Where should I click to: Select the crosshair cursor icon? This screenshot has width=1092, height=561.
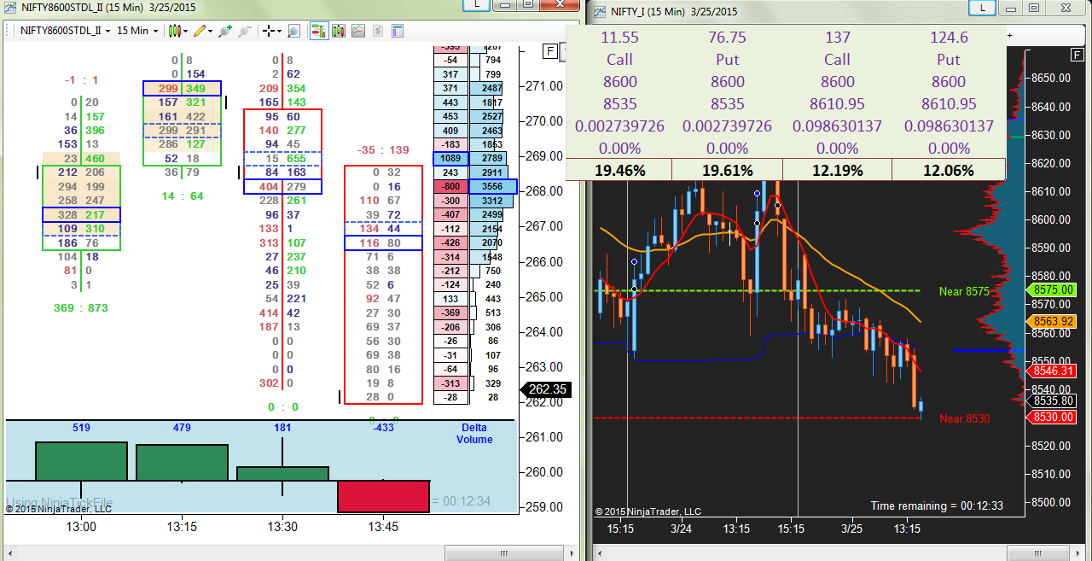tap(270, 31)
